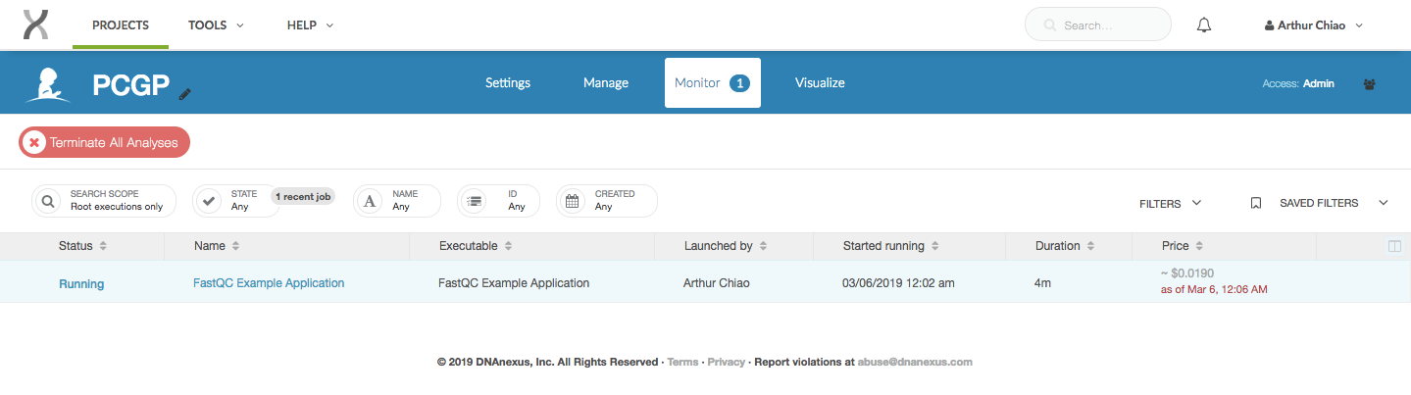Open the Search Scope filter

(104, 201)
